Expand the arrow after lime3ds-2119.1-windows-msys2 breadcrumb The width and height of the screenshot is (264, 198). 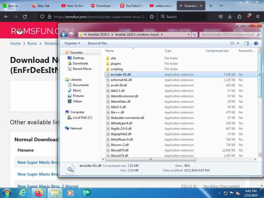click(162, 35)
